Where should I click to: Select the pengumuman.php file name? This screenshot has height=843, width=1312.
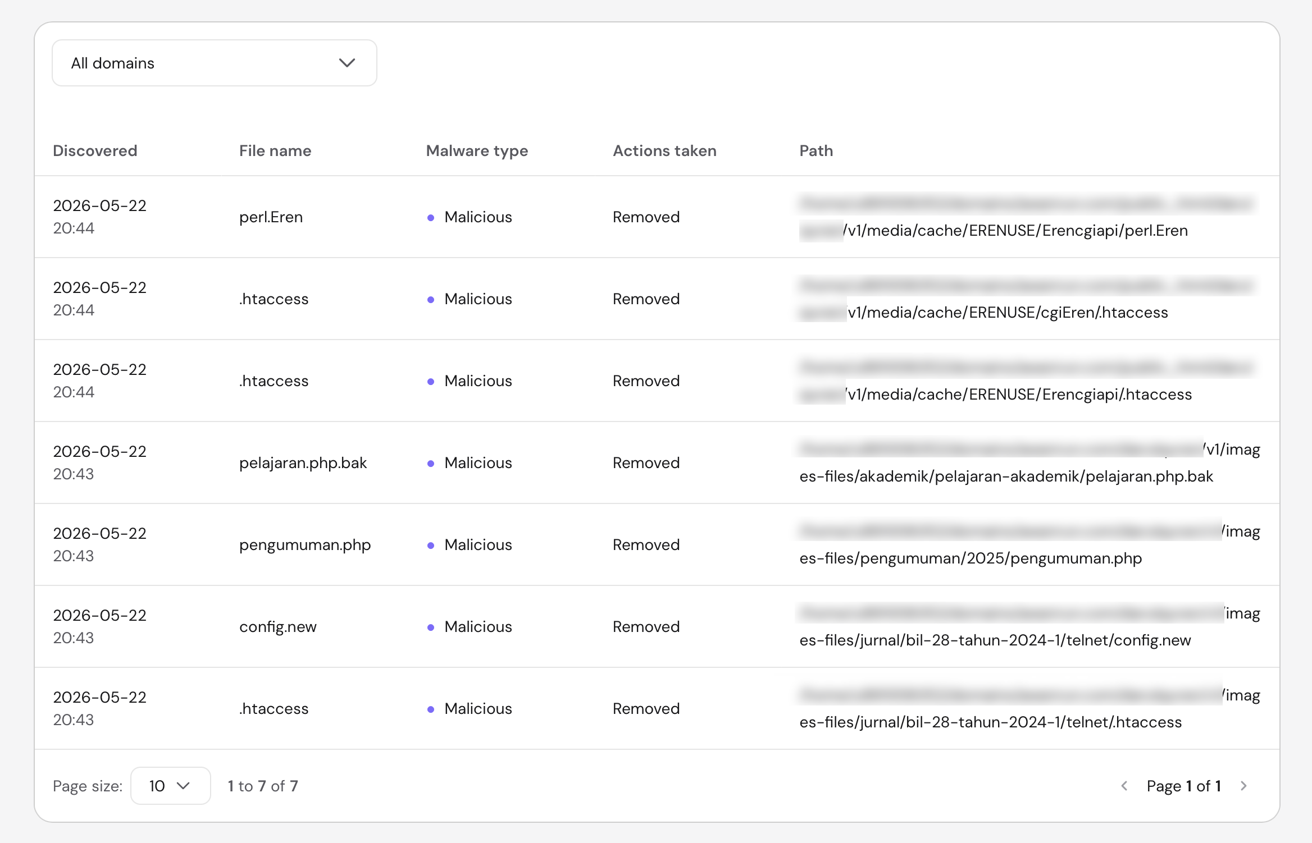tap(305, 545)
